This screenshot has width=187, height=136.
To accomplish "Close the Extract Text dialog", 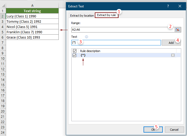I will click(x=180, y=6).
